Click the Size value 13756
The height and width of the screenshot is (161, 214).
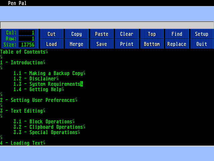pos(26,45)
